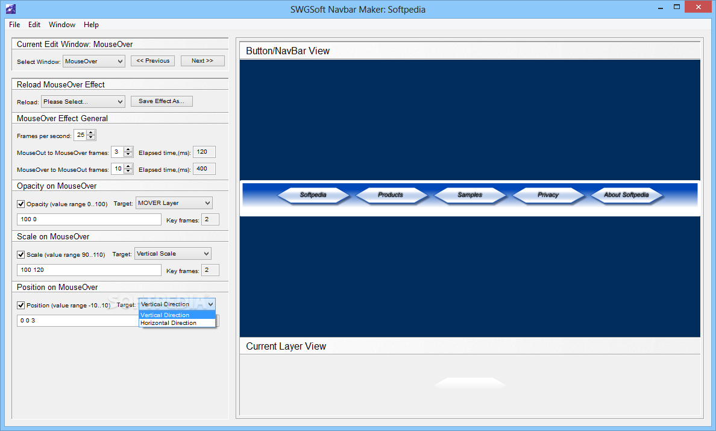Increase MouseOut to MouseOver frames

click(128, 149)
